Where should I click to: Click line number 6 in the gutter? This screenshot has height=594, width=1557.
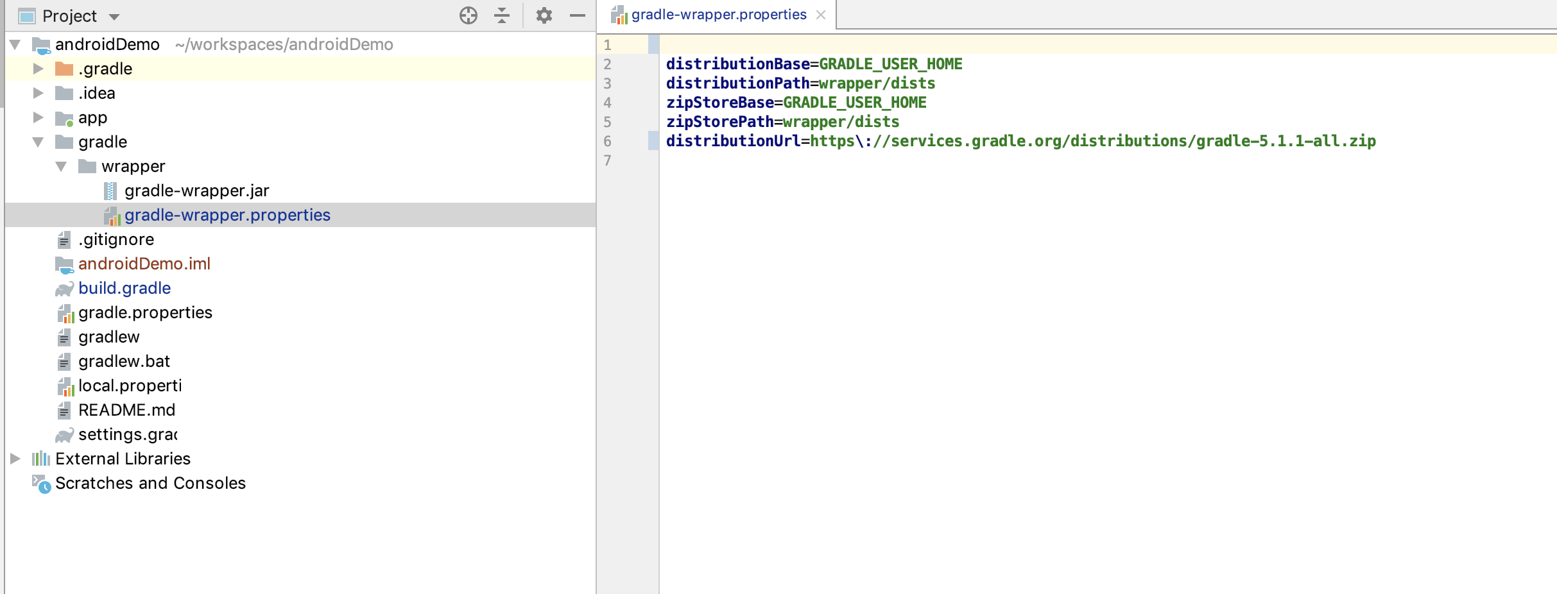607,141
